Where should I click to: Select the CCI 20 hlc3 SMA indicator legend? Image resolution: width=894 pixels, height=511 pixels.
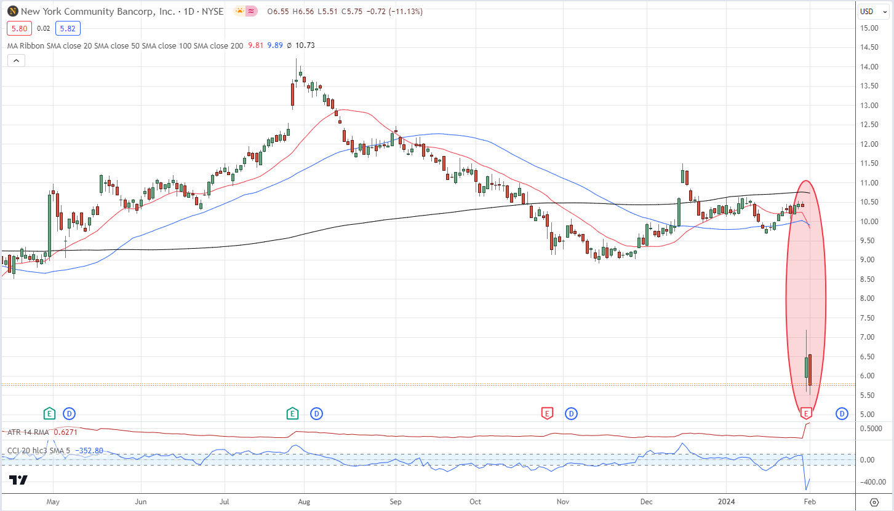pyautogui.click(x=40, y=451)
